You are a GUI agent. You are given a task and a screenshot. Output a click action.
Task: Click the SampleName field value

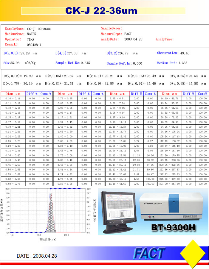coord(39,29)
